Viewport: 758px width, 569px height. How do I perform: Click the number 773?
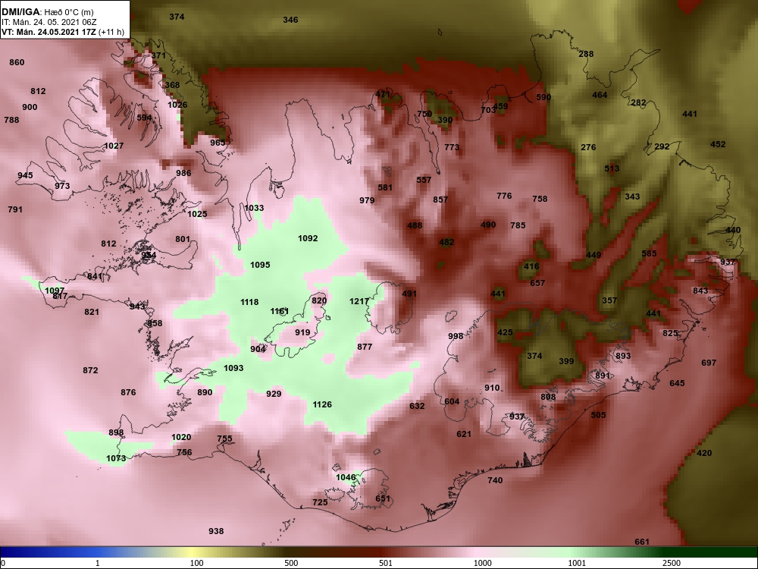(452, 147)
